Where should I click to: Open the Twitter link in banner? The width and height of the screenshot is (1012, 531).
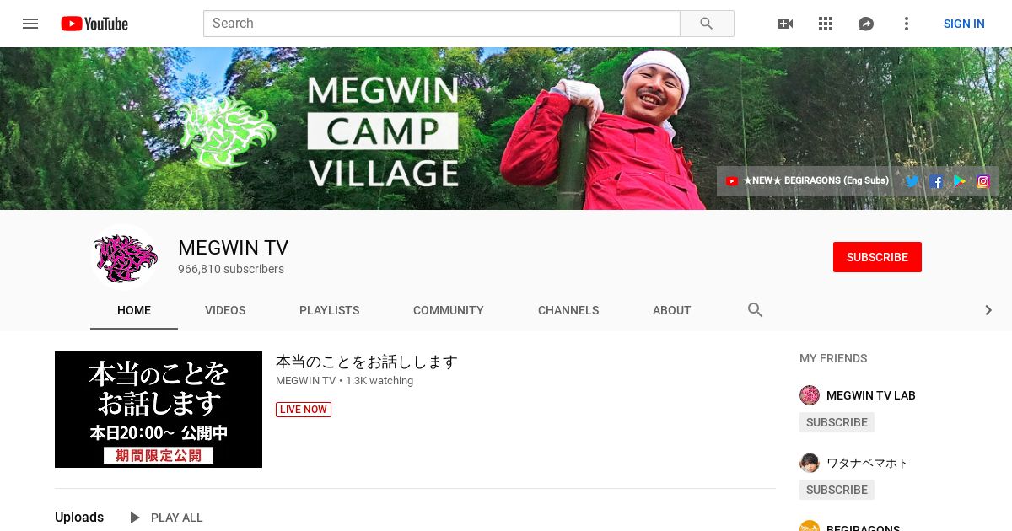(912, 181)
